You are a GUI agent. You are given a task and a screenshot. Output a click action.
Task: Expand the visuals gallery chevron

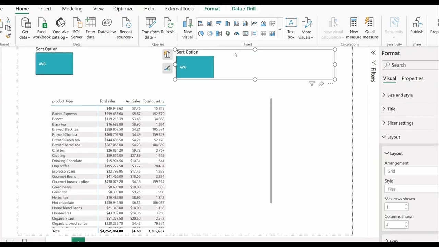280,29
